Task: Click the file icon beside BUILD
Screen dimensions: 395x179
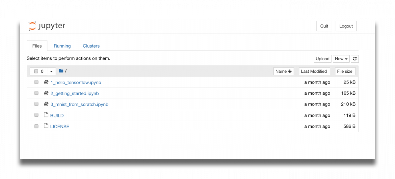Action: point(46,115)
